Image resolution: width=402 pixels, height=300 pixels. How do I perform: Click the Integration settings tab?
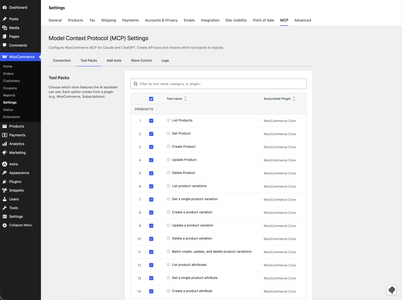point(210,20)
